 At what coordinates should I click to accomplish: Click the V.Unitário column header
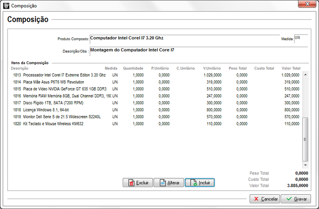point(211,68)
